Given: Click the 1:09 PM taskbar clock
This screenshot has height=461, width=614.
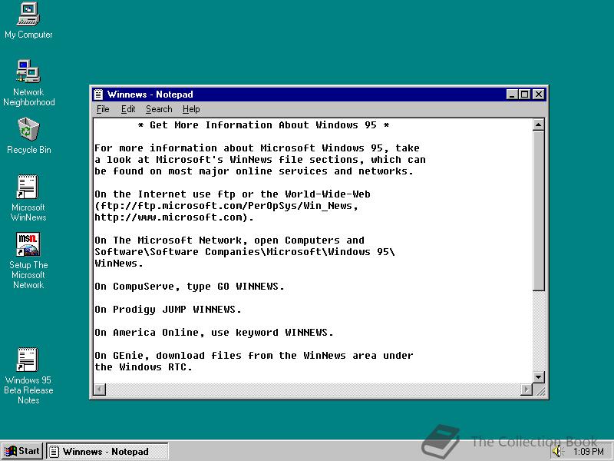Looking at the screenshot, I should pos(588,452).
